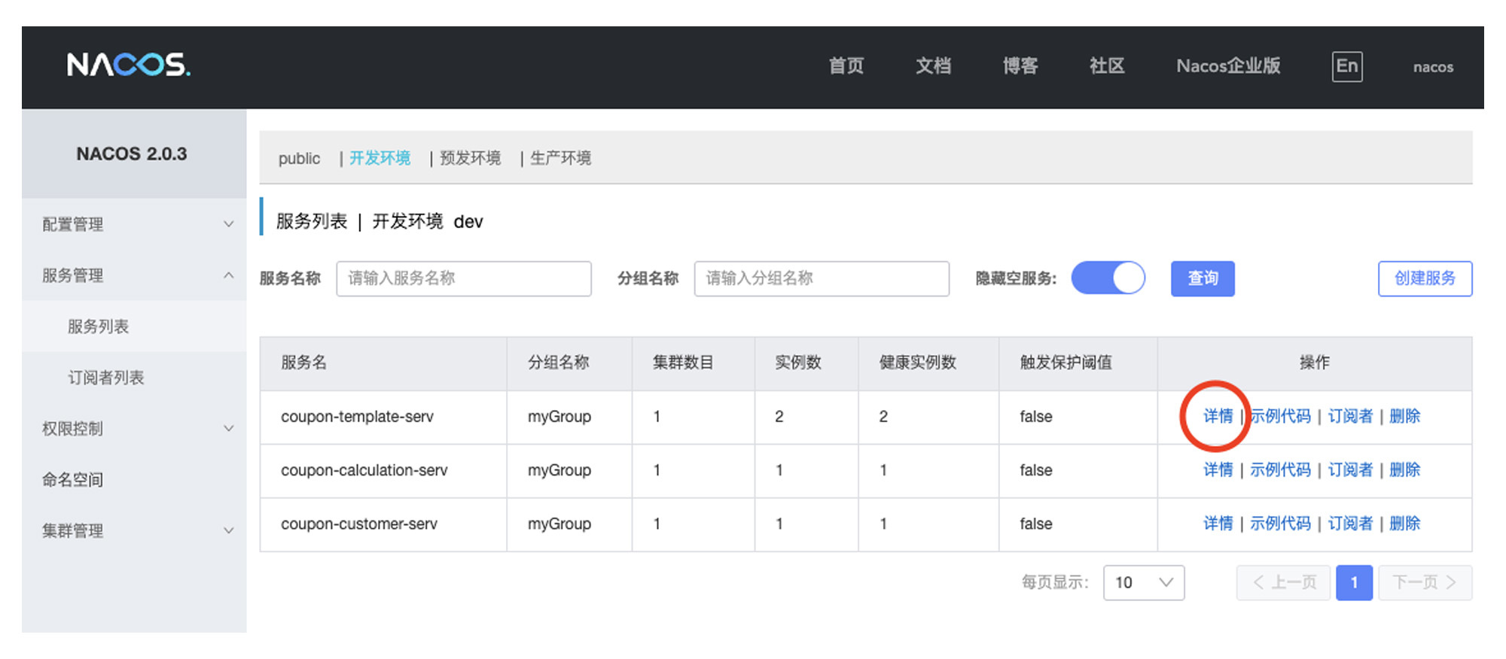Click the 查询 search button
Screen dimensions: 1506x659
pos(1202,278)
